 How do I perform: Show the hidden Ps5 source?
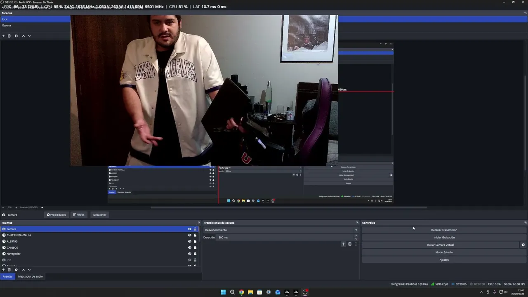point(190,260)
